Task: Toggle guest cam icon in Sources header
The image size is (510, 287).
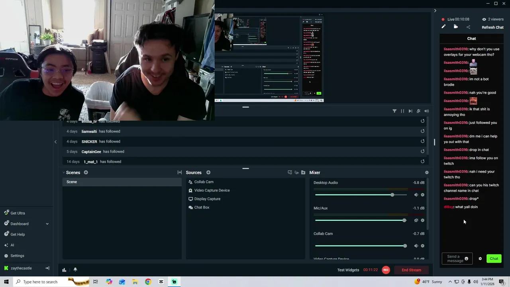Action: 296,173
